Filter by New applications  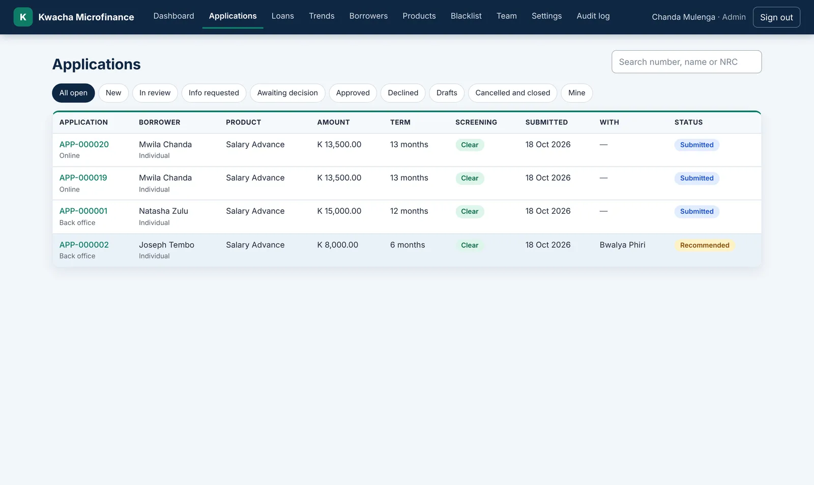click(113, 93)
